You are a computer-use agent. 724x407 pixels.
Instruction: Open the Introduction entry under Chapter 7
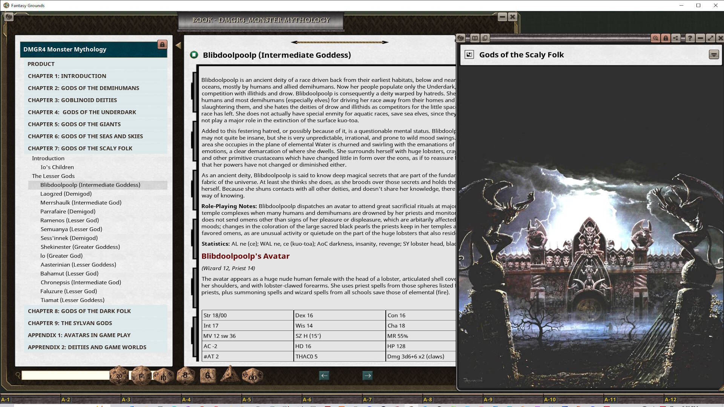[x=48, y=158]
